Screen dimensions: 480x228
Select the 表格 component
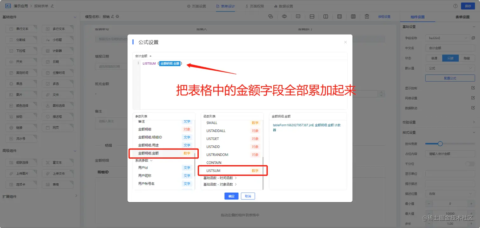tap(57, 185)
